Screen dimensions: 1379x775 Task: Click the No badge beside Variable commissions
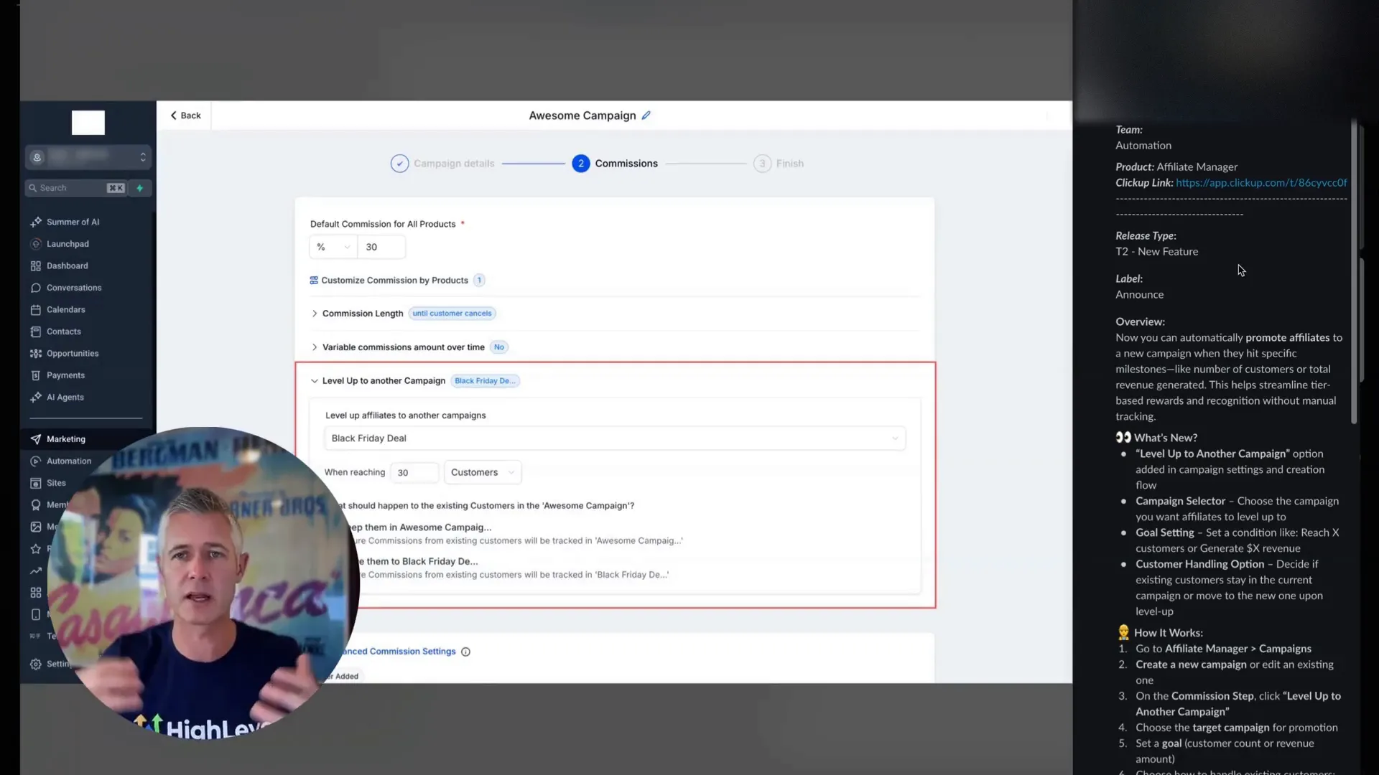498,347
